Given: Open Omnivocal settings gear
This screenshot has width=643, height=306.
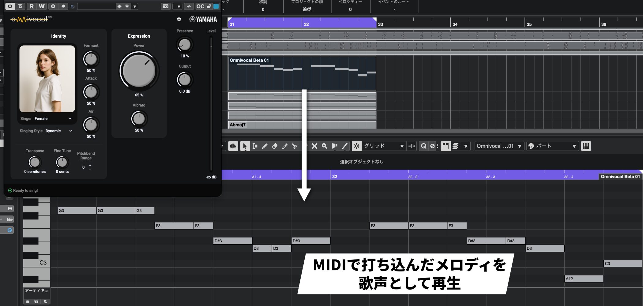Looking at the screenshot, I should coord(179,19).
